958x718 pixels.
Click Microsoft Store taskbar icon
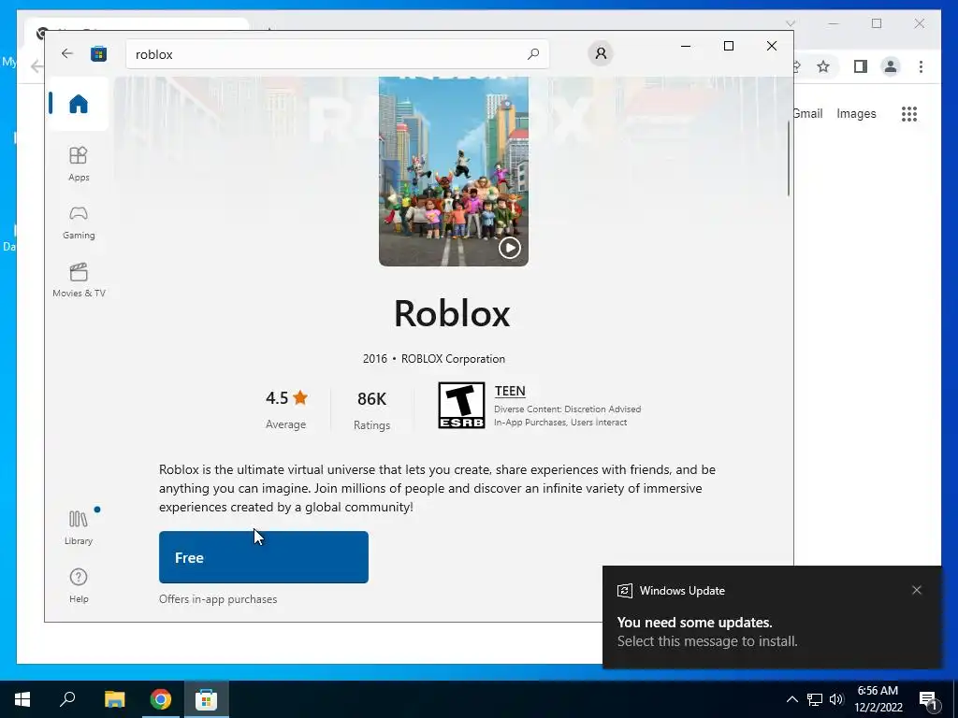(207, 699)
